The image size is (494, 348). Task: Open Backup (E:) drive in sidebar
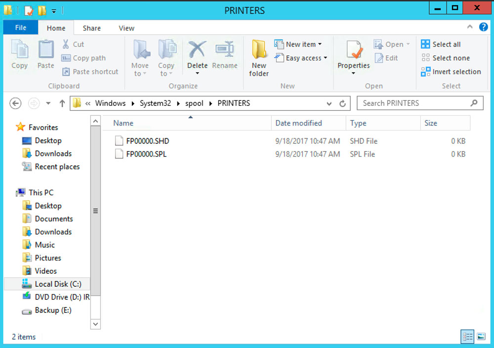[x=53, y=310]
